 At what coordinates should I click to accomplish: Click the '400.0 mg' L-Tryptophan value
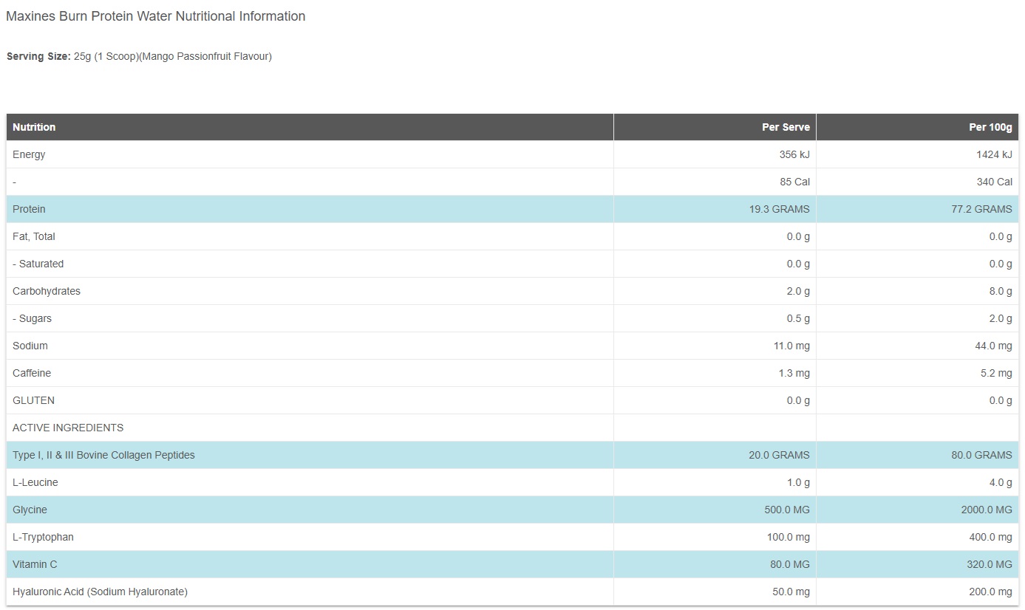click(991, 537)
